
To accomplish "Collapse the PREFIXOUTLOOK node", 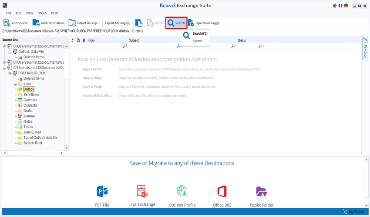I will pos(10,73).
